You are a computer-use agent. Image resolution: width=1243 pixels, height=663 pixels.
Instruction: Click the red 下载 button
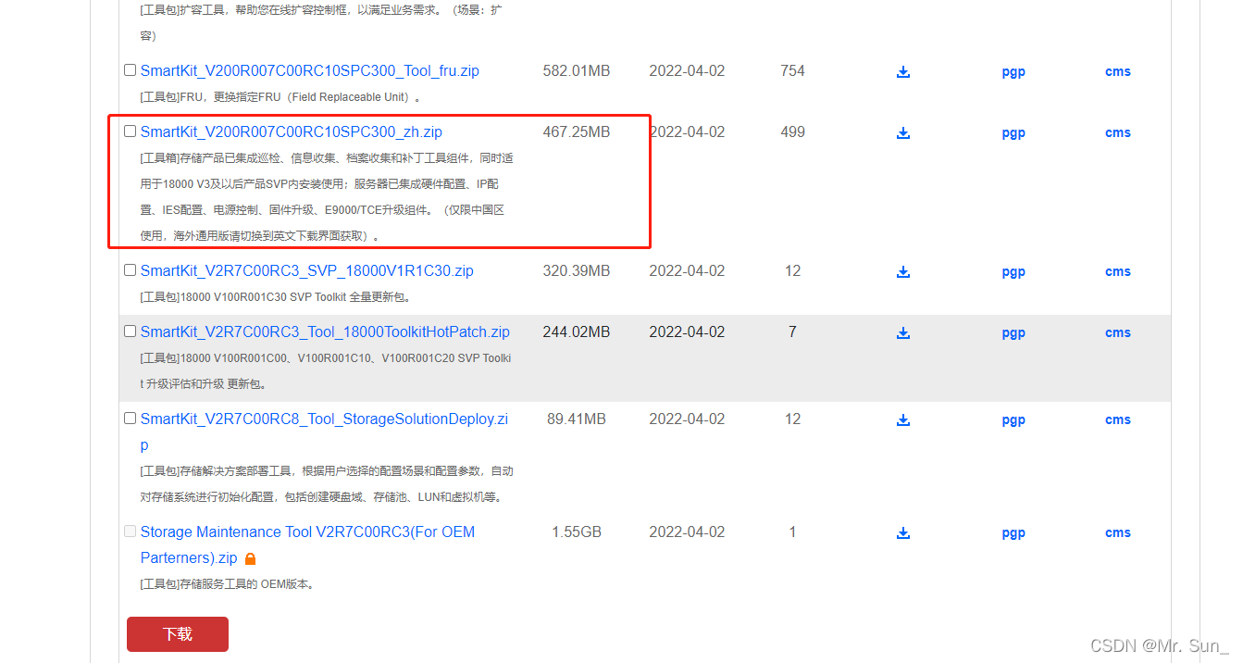(178, 634)
